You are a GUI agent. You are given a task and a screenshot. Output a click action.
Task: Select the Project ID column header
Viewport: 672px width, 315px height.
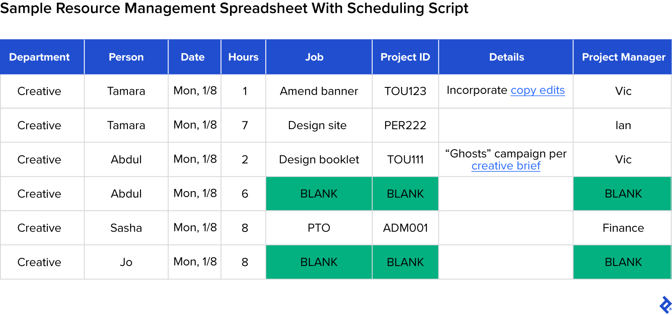tap(405, 57)
